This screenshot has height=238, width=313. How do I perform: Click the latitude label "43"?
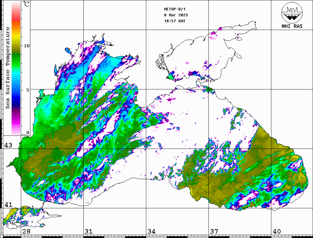pos(8,145)
